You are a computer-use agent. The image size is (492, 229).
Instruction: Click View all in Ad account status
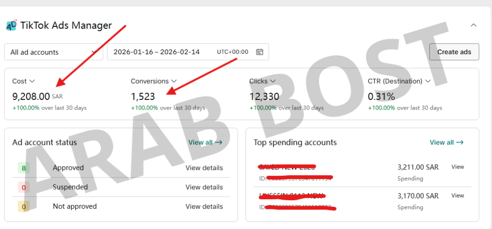[x=205, y=143]
